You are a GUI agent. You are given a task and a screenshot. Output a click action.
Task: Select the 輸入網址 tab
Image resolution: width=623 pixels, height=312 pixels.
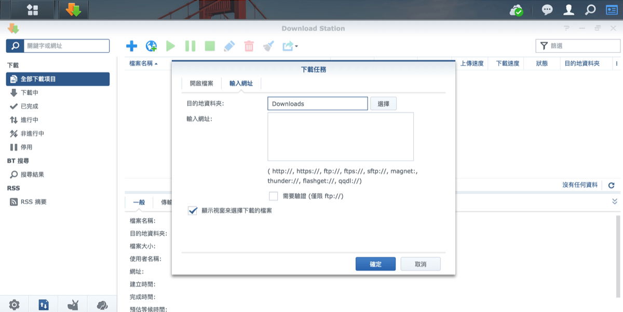click(x=241, y=83)
